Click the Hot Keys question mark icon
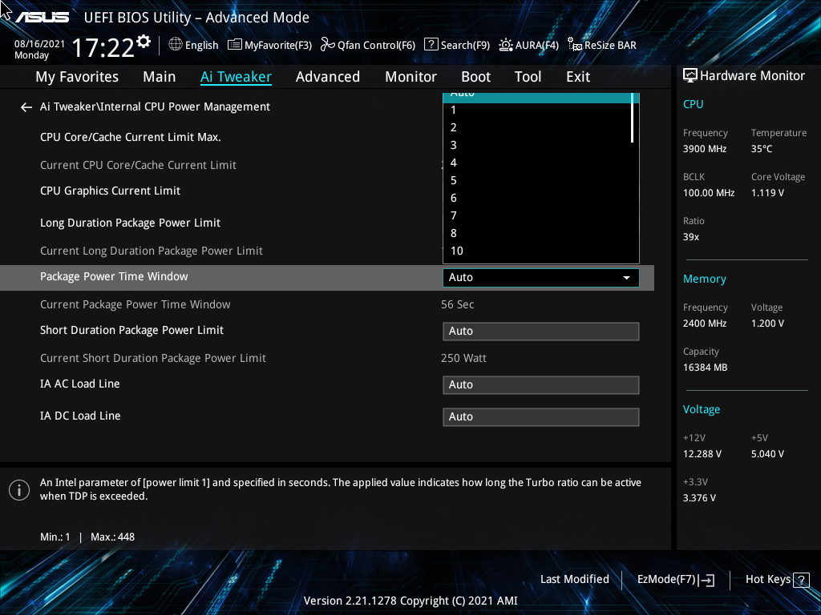 pos(801,580)
